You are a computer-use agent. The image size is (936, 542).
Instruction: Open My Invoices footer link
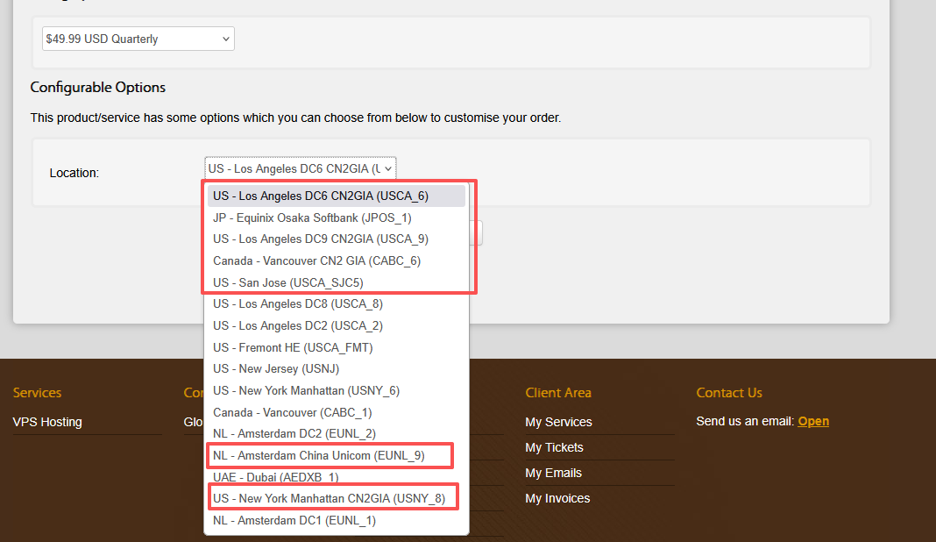[x=557, y=498]
